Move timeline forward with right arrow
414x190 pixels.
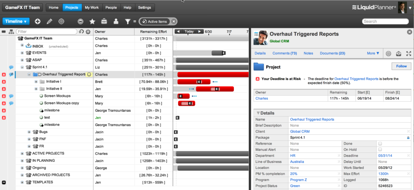point(200,31)
